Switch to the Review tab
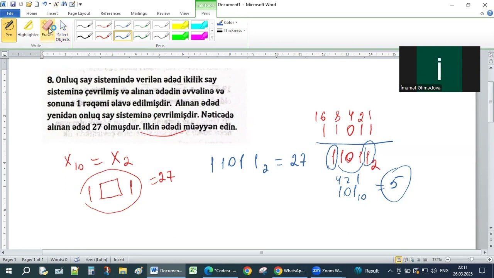The height and width of the screenshot is (278, 494). (163, 13)
